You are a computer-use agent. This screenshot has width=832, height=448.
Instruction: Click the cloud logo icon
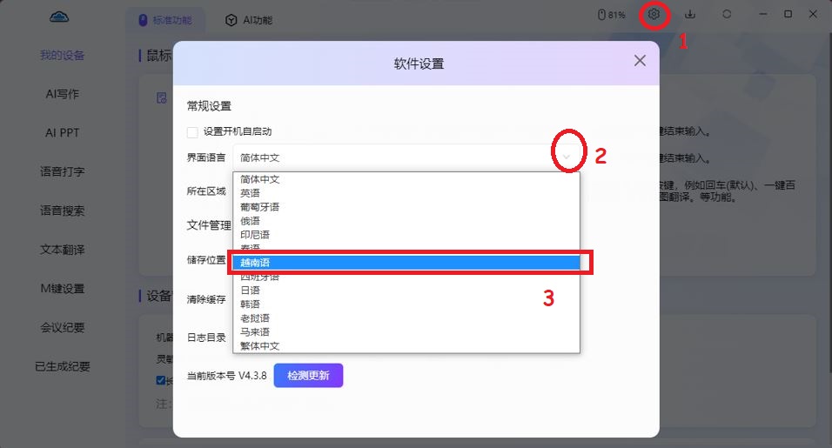(x=59, y=17)
